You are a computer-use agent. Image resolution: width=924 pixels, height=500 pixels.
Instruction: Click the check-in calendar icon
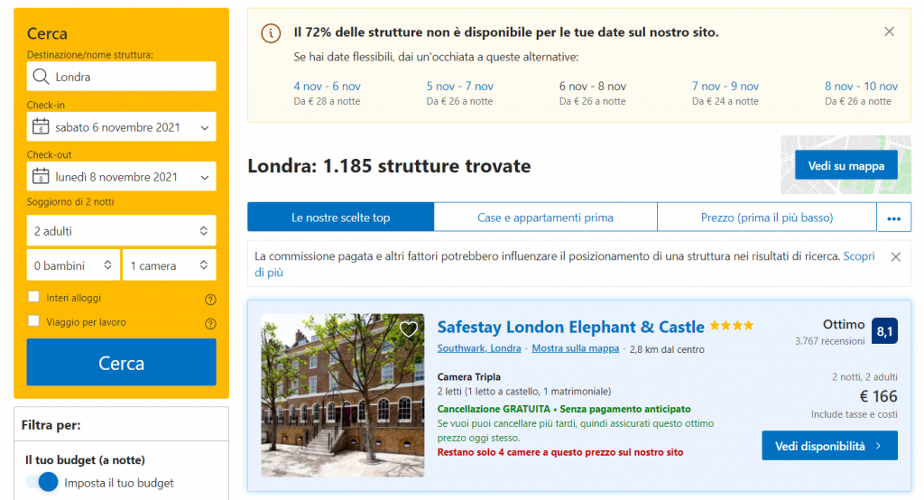[40, 127]
